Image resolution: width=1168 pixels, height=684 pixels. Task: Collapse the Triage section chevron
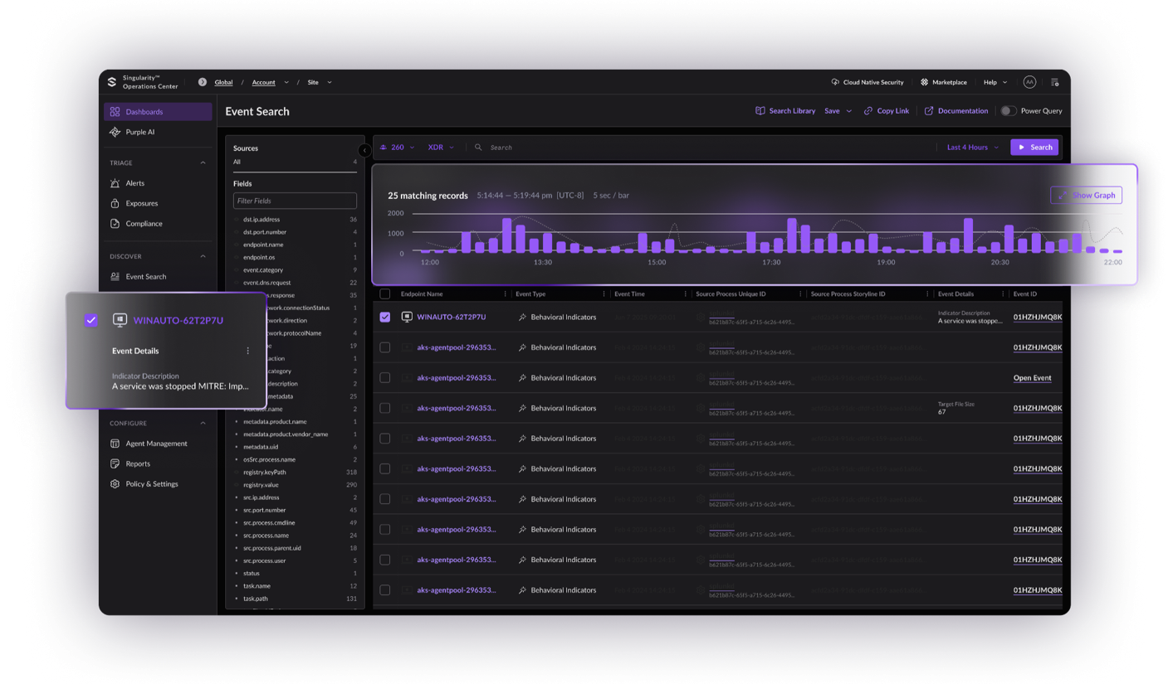(203, 163)
